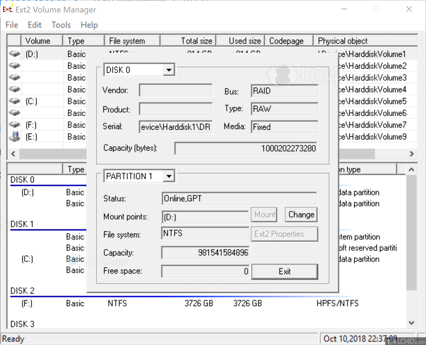The image size is (426, 345).
Task: Click the Capacity (bytes) field
Action: 246,148
